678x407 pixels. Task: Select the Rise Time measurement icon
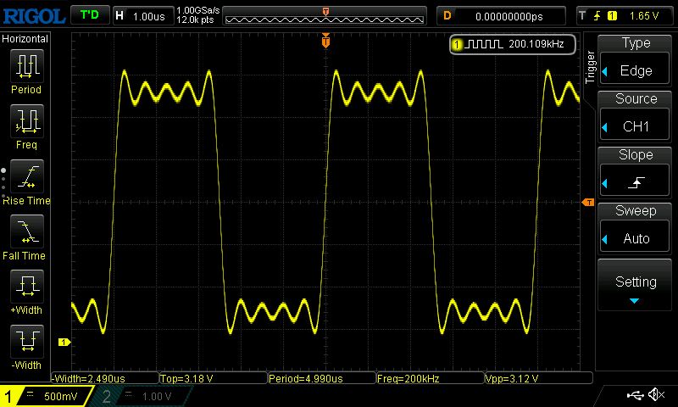[27, 176]
